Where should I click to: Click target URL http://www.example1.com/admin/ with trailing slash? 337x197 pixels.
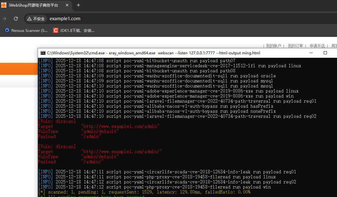(122, 152)
